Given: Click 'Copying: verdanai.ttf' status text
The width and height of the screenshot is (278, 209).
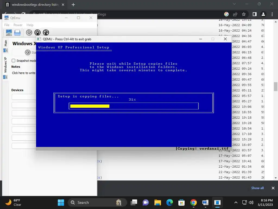Looking at the screenshot, I should pyautogui.click(x=203, y=149).
